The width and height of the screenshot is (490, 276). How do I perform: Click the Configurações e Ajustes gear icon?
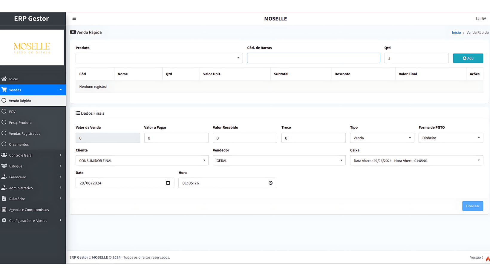[x=4, y=220]
